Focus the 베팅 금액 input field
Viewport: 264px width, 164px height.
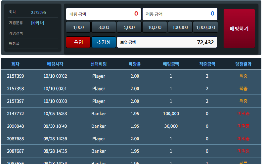pyautogui.click(x=104, y=14)
